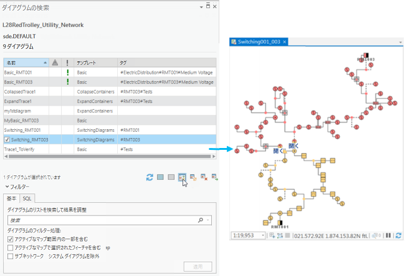Click the SwitchingDiagrams template cell of Switching_RMT003
Image resolution: width=405 pixels, height=276 pixels.
[95, 139]
